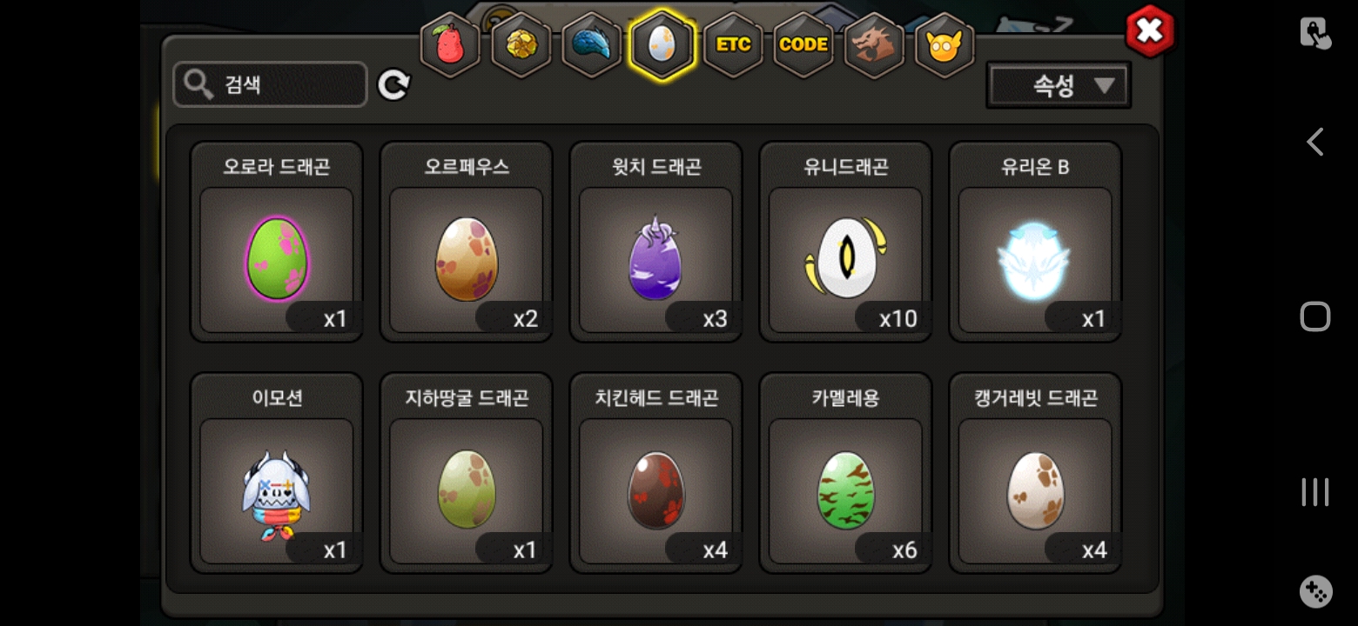Expand the 속성 sort dropdown
The width and height of the screenshot is (1358, 626).
click(1059, 85)
